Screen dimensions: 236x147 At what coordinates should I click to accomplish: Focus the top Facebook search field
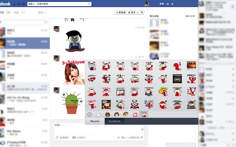[x=57, y=4]
